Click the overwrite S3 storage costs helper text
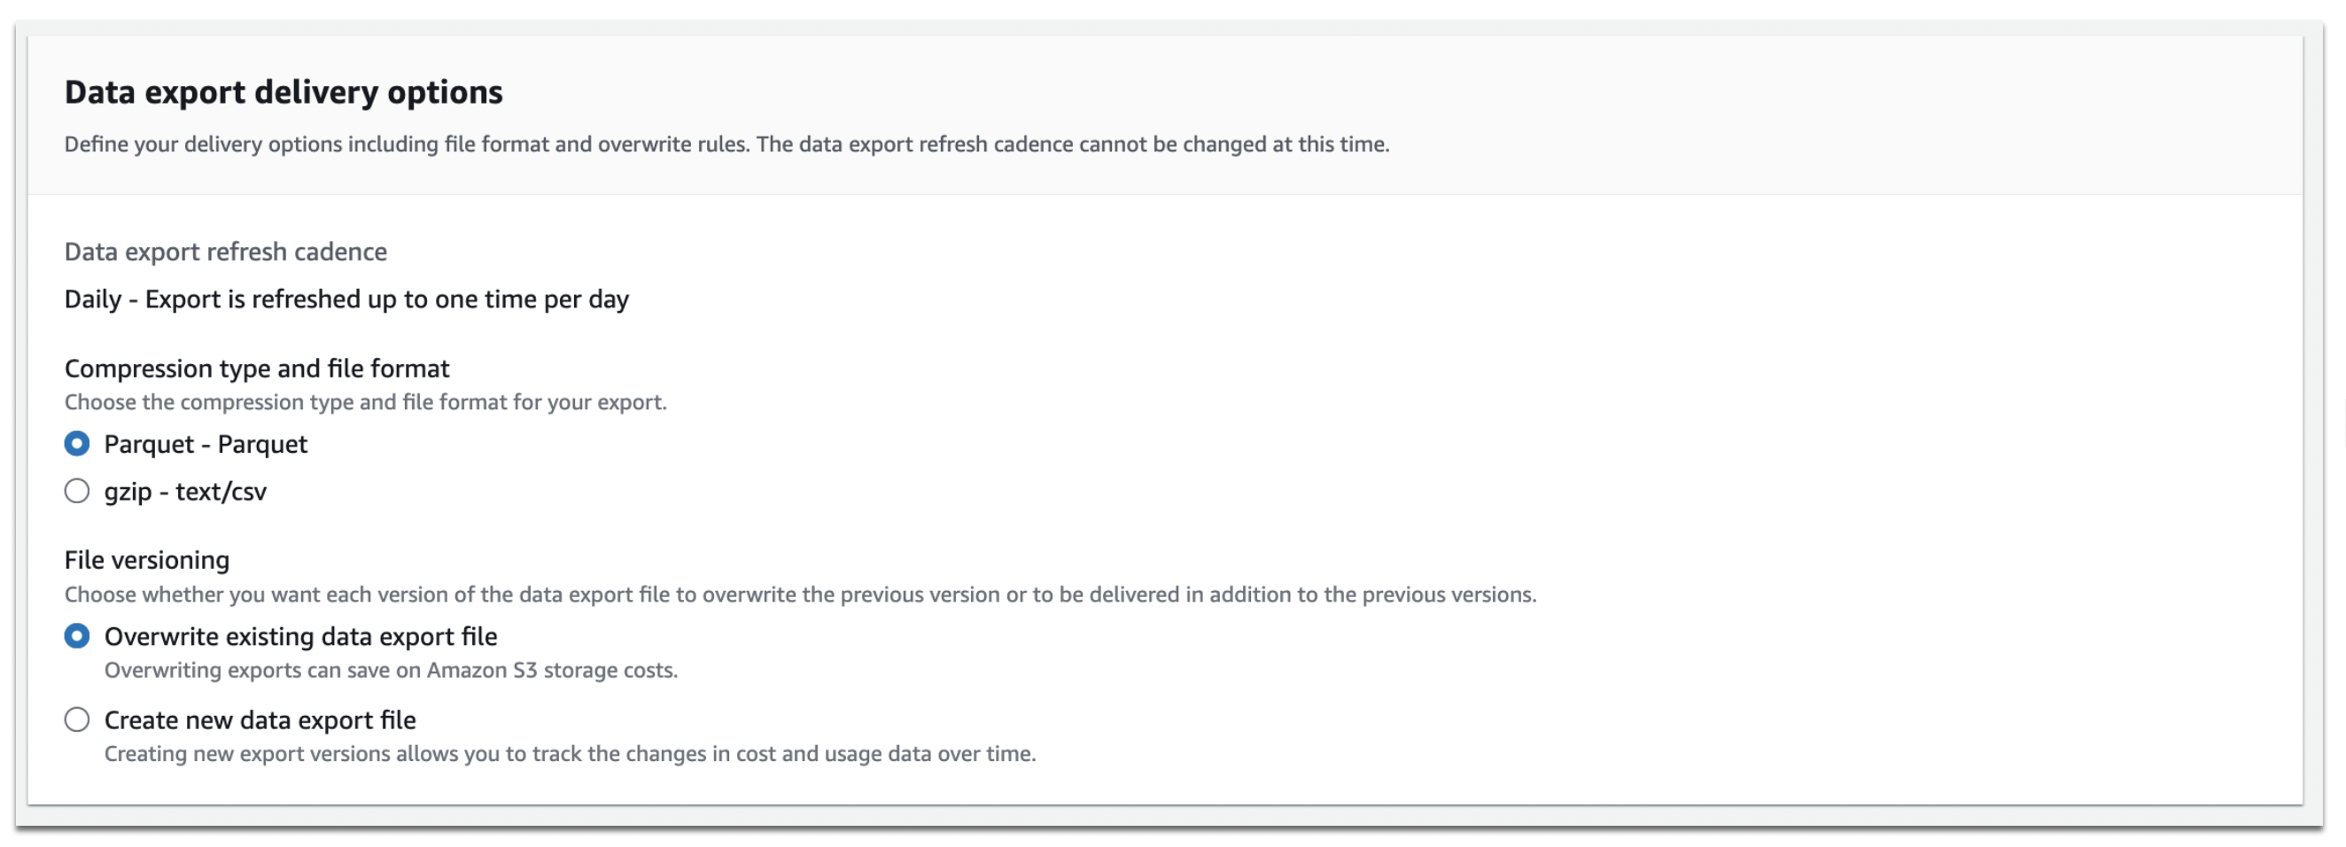This screenshot has height=847, width=2346. pos(391,672)
